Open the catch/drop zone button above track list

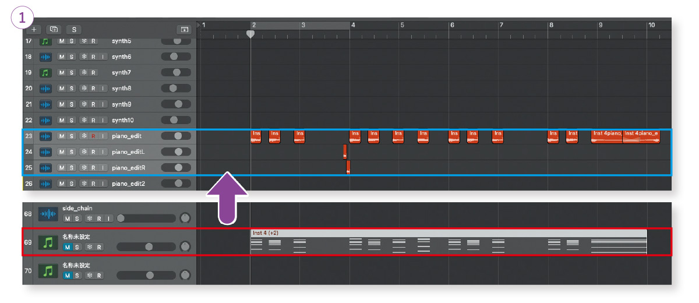184,29
